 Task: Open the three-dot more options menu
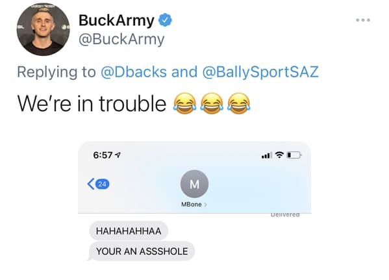(363, 20)
